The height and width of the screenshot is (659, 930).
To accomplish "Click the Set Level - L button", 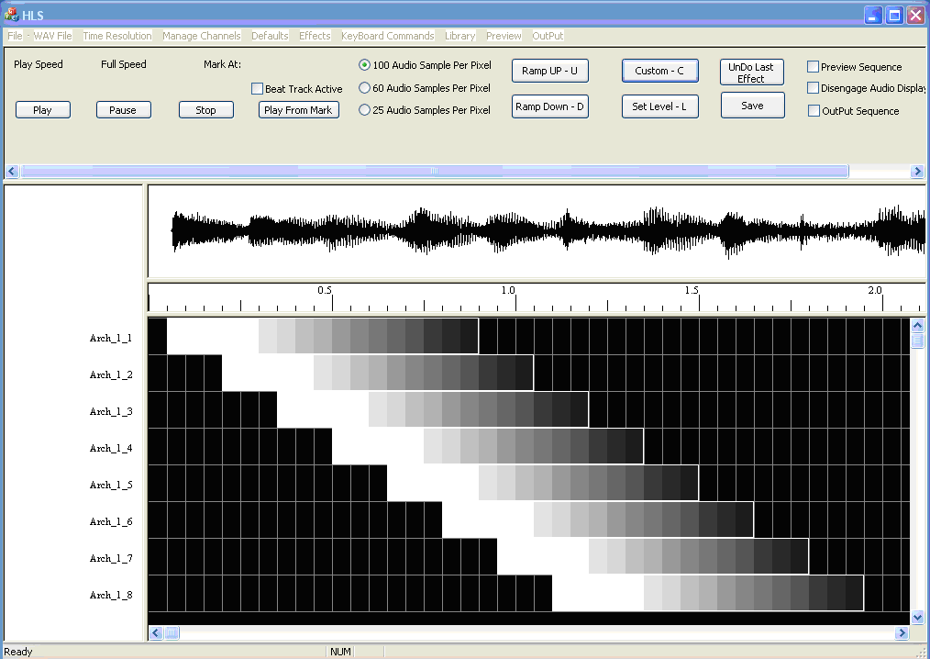I will pyautogui.click(x=660, y=106).
